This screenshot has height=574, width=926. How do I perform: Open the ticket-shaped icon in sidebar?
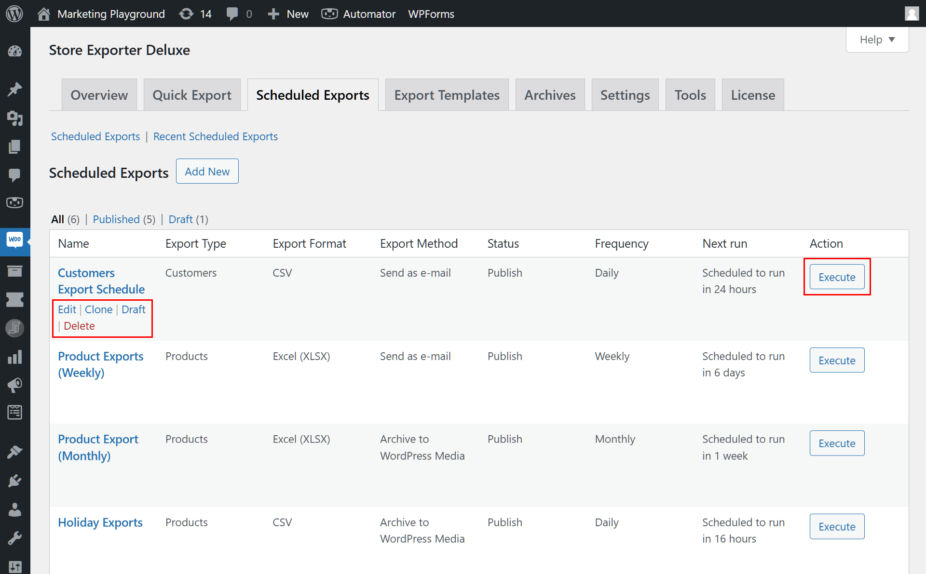(15, 300)
